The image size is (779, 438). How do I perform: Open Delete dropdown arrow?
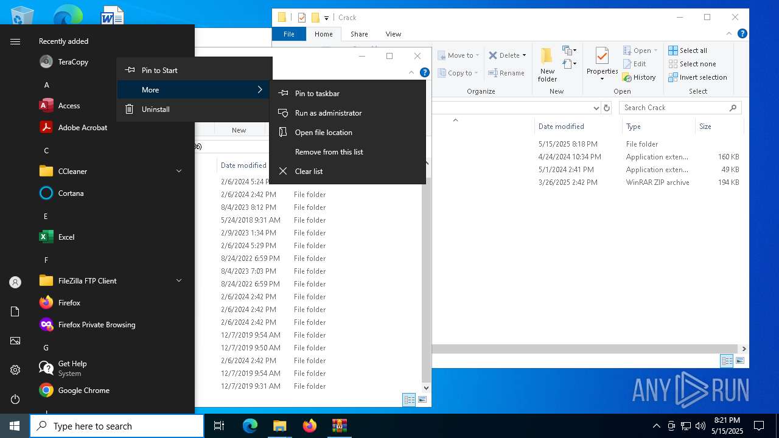pyautogui.click(x=524, y=55)
